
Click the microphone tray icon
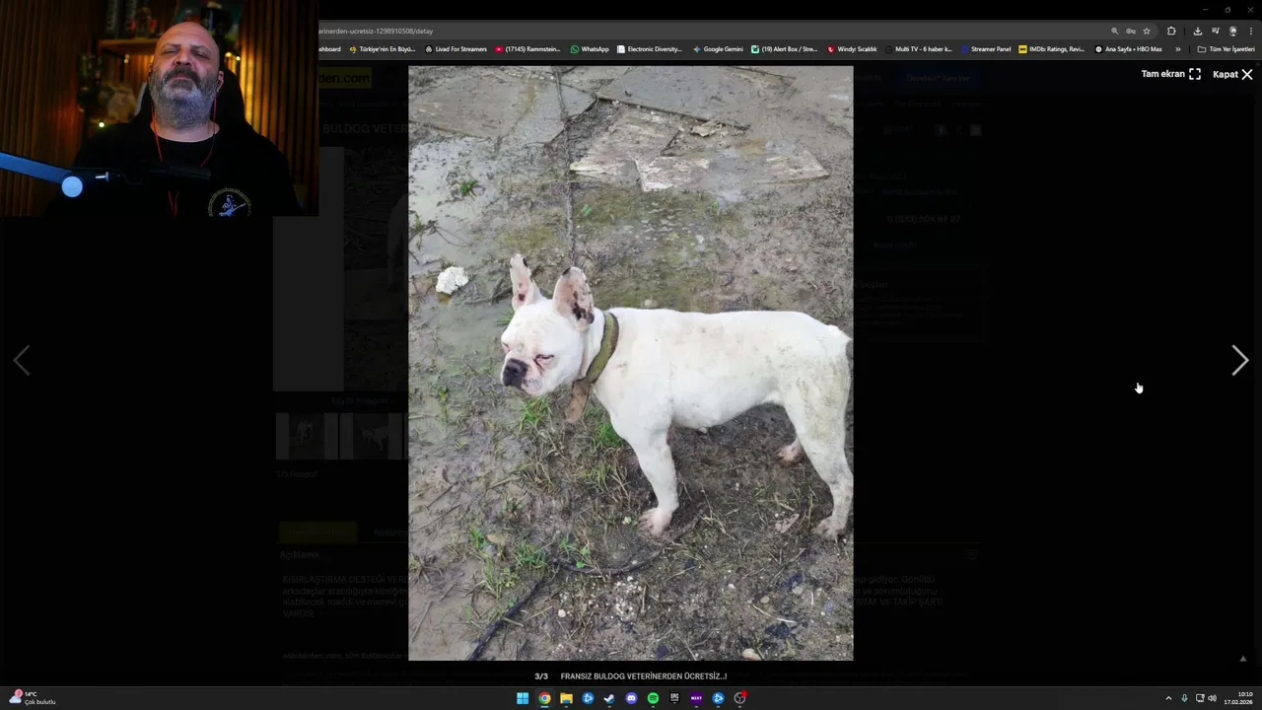click(x=1184, y=698)
